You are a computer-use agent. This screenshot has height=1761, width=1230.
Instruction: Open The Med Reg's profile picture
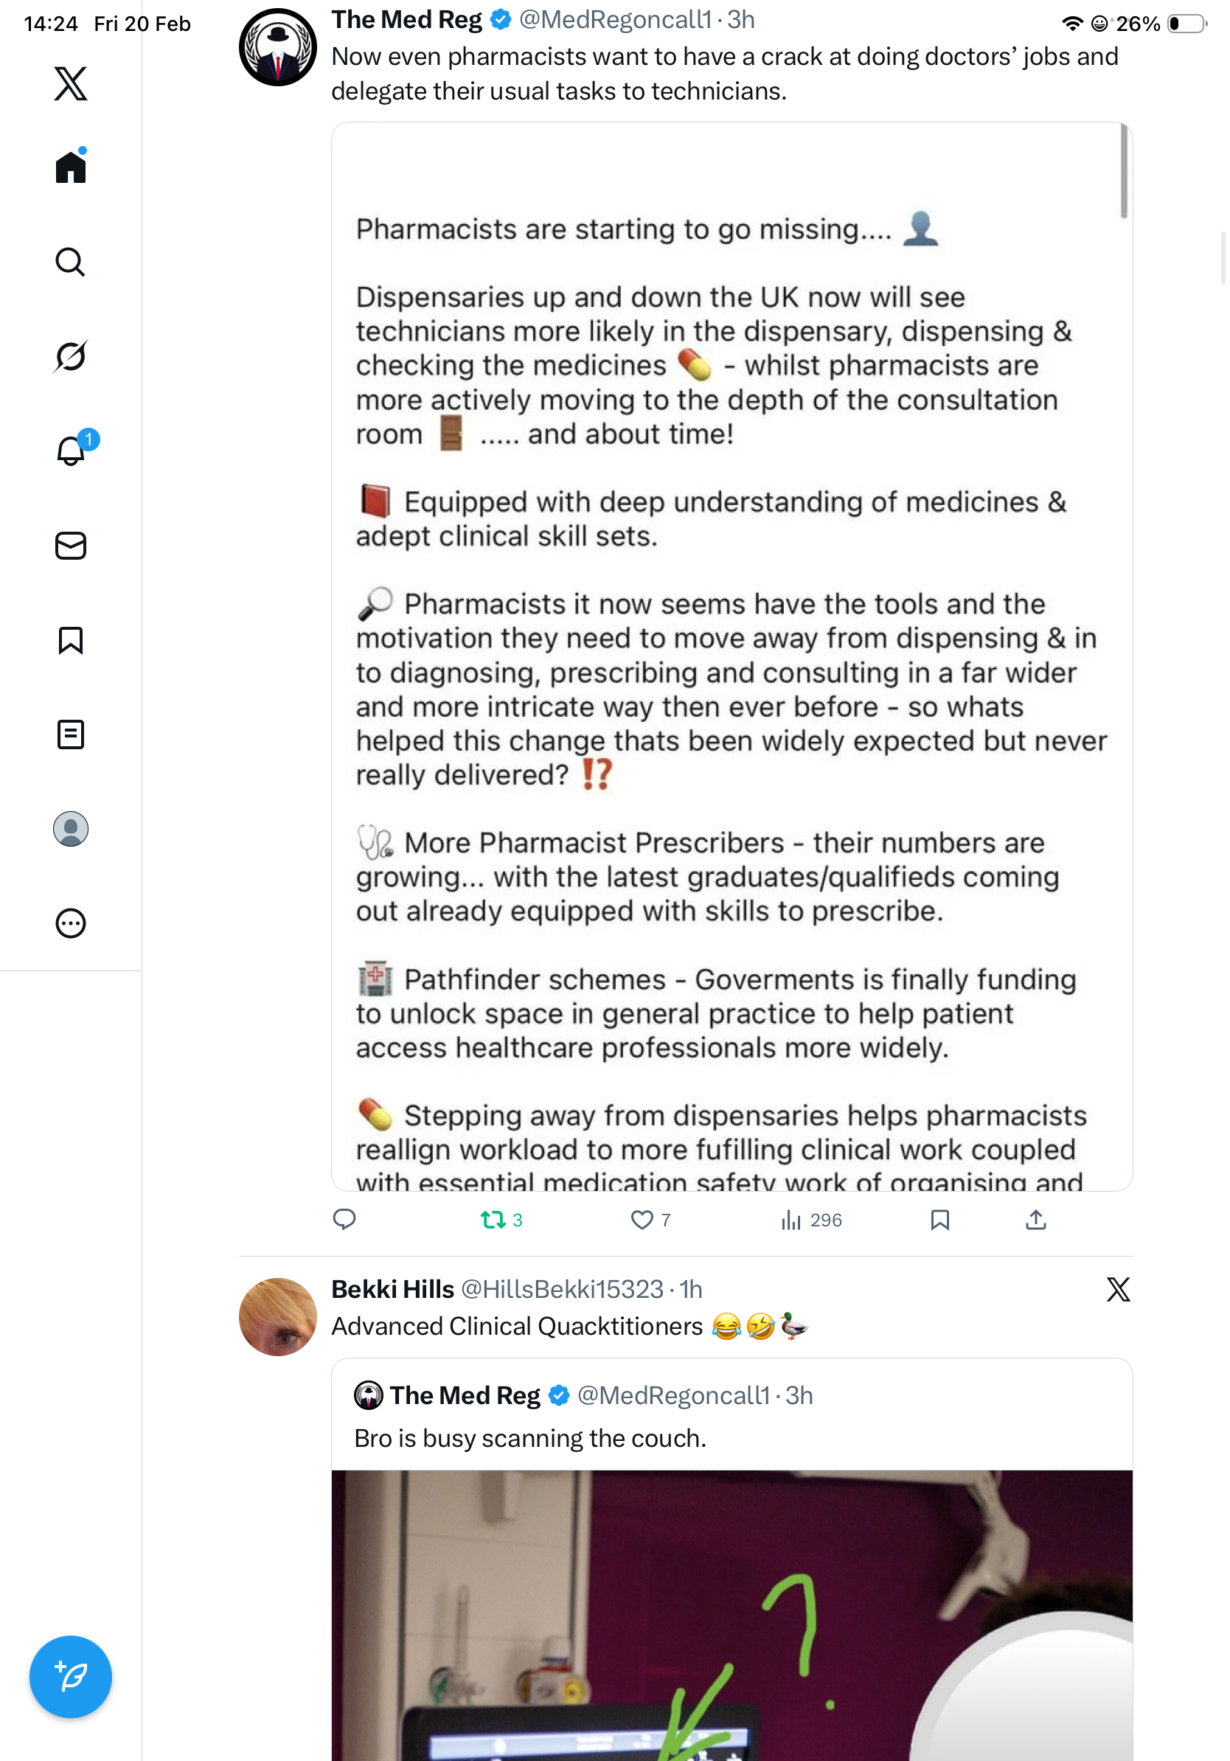[277, 47]
